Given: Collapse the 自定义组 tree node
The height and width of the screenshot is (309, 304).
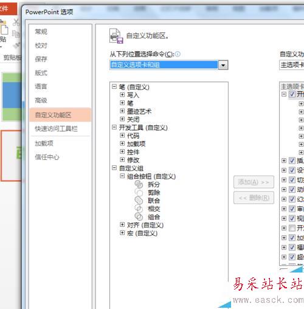Looking at the screenshot, I should pyautogui.click(x=114, y=168).
